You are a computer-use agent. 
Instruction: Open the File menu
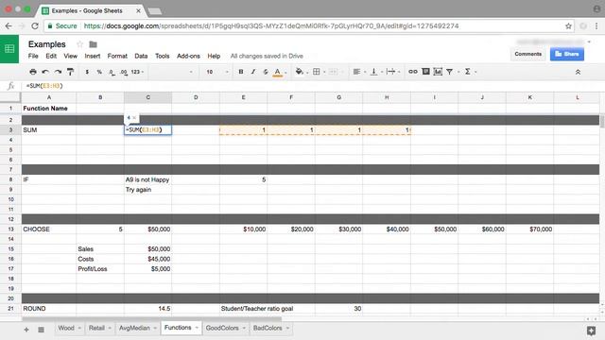pyautogui.click(x=33, y=56)
